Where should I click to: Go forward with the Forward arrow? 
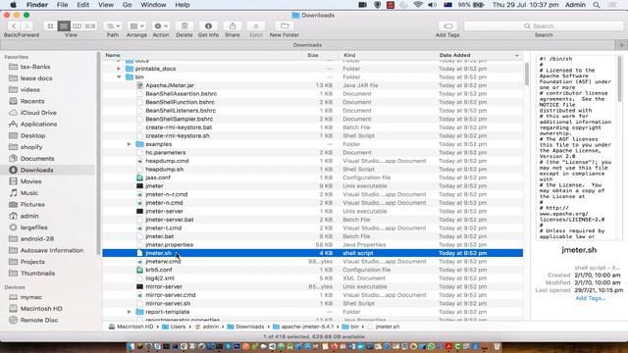click(26, 26)
